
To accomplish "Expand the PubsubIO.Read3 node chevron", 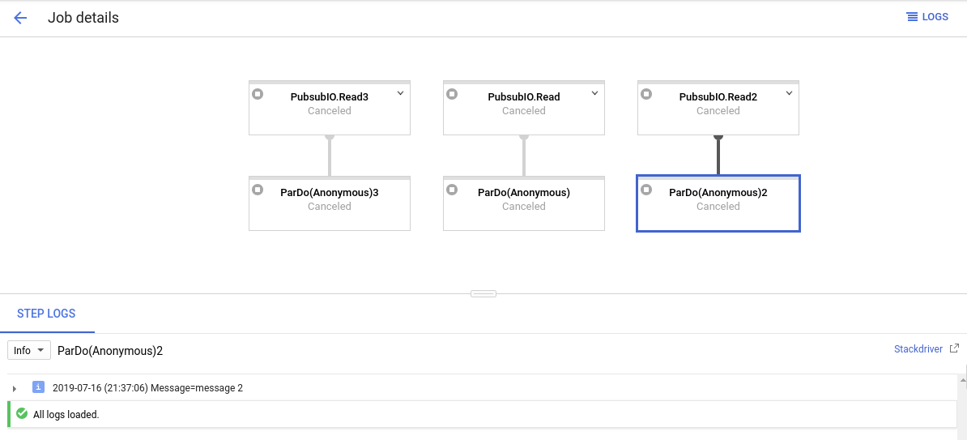I will pyautogui.click(x=400, y=93).
